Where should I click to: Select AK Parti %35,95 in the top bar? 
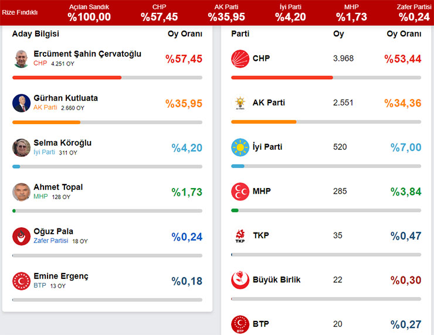(226, 12)
